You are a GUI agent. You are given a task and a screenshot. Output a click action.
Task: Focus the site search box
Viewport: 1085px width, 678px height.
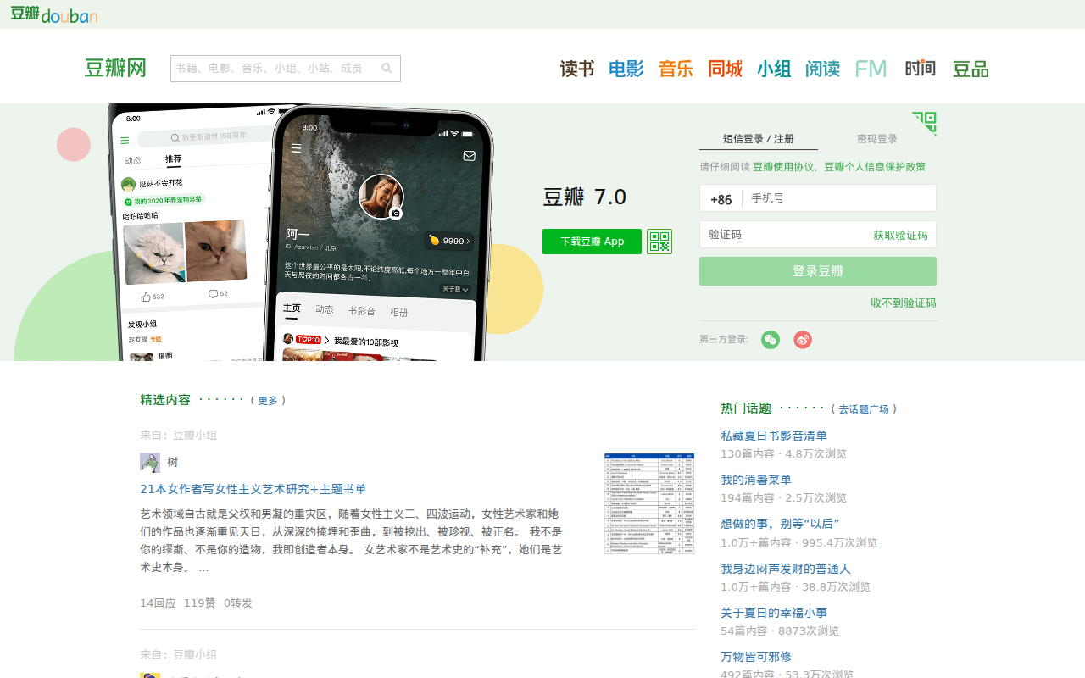(x=275, y=69)
